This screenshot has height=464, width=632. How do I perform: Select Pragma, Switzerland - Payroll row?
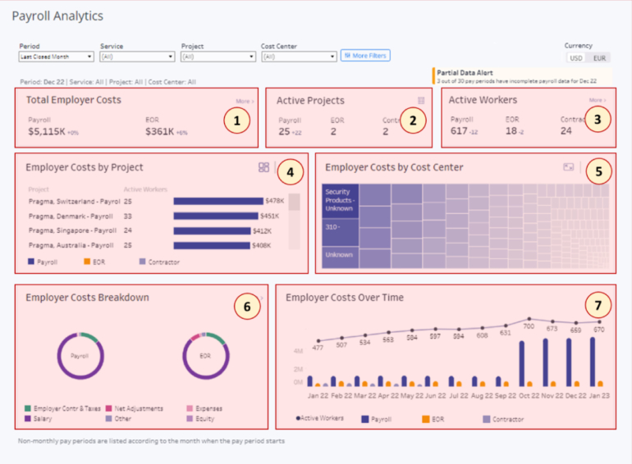click(70, 201)
